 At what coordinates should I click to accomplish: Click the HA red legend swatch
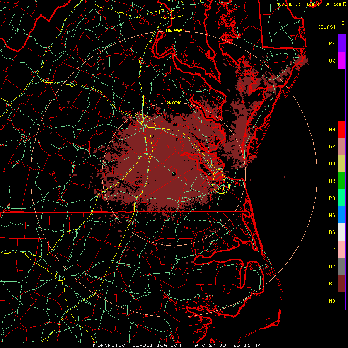(x=341, y=129)
